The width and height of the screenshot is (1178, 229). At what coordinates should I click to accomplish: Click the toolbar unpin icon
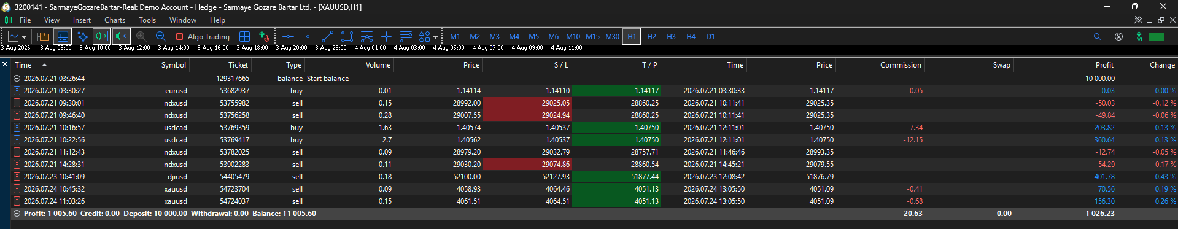[1138, 20]
